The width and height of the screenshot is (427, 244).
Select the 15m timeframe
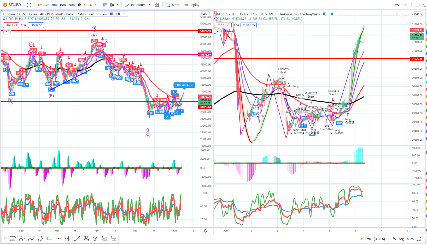coord(63,5)
